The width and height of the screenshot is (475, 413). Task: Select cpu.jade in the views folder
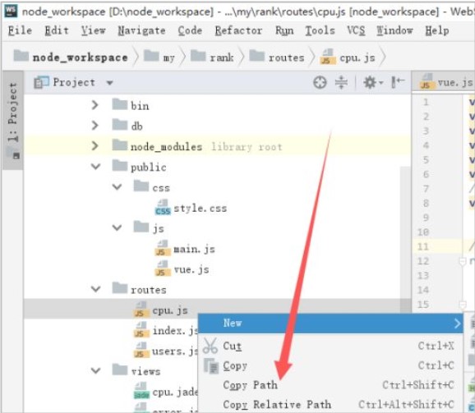(175, 392)
